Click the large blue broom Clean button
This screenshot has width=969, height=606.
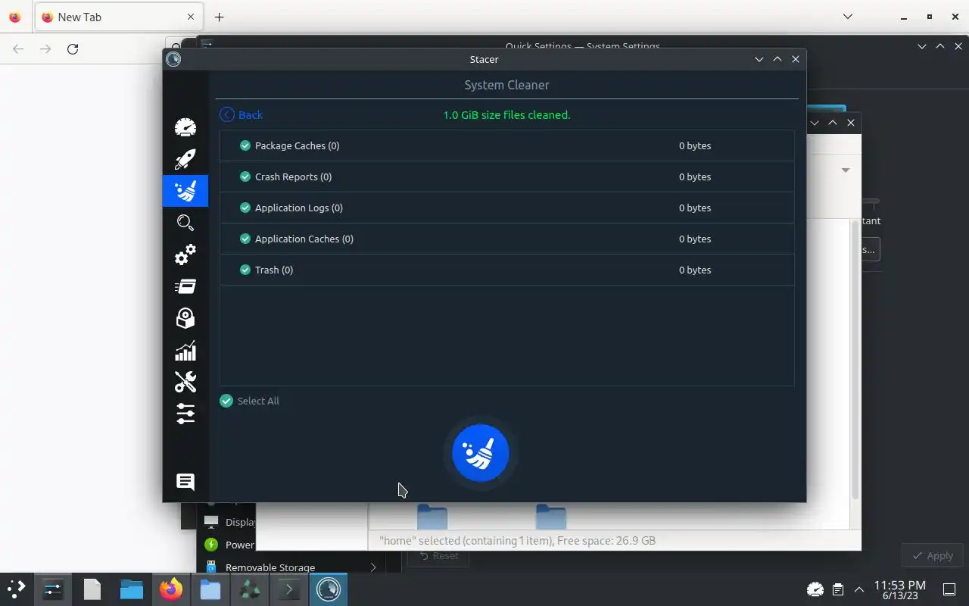pos(481,453)
